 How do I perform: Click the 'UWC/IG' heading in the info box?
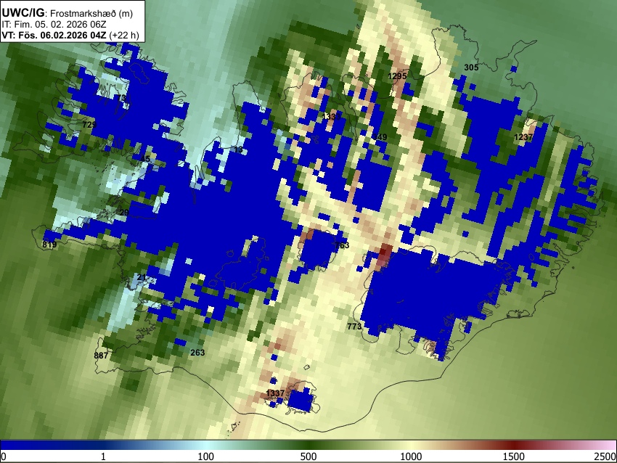point(23,13)
